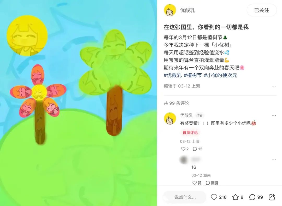Click the 说点什么 comment input field
Image resolution: width=282 pixels, height=206 pixels.
[185, 197]
